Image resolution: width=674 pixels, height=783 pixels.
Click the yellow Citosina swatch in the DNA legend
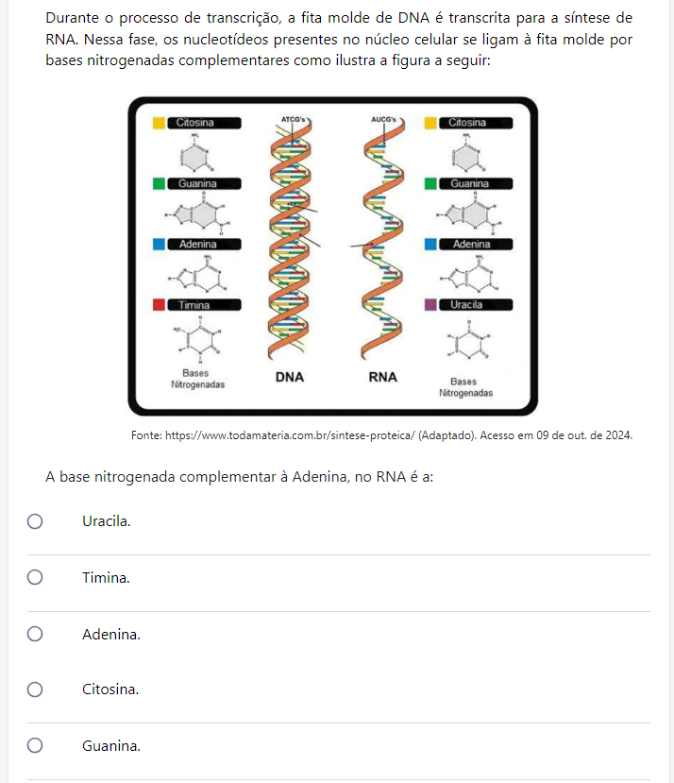click(159, 123)
